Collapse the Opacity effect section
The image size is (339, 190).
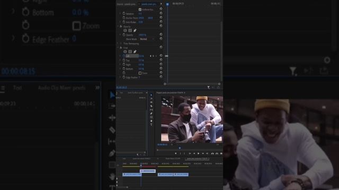118,26
